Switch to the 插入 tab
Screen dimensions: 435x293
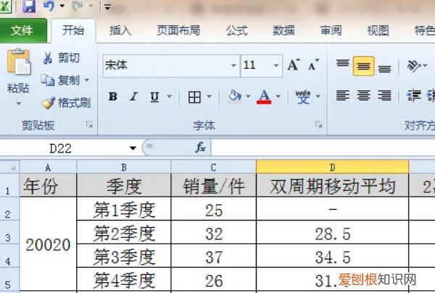point(120,30)
